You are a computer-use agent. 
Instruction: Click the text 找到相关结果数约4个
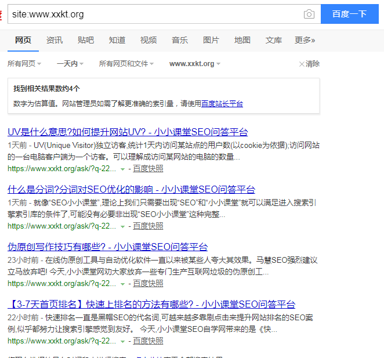click(46, 88)
